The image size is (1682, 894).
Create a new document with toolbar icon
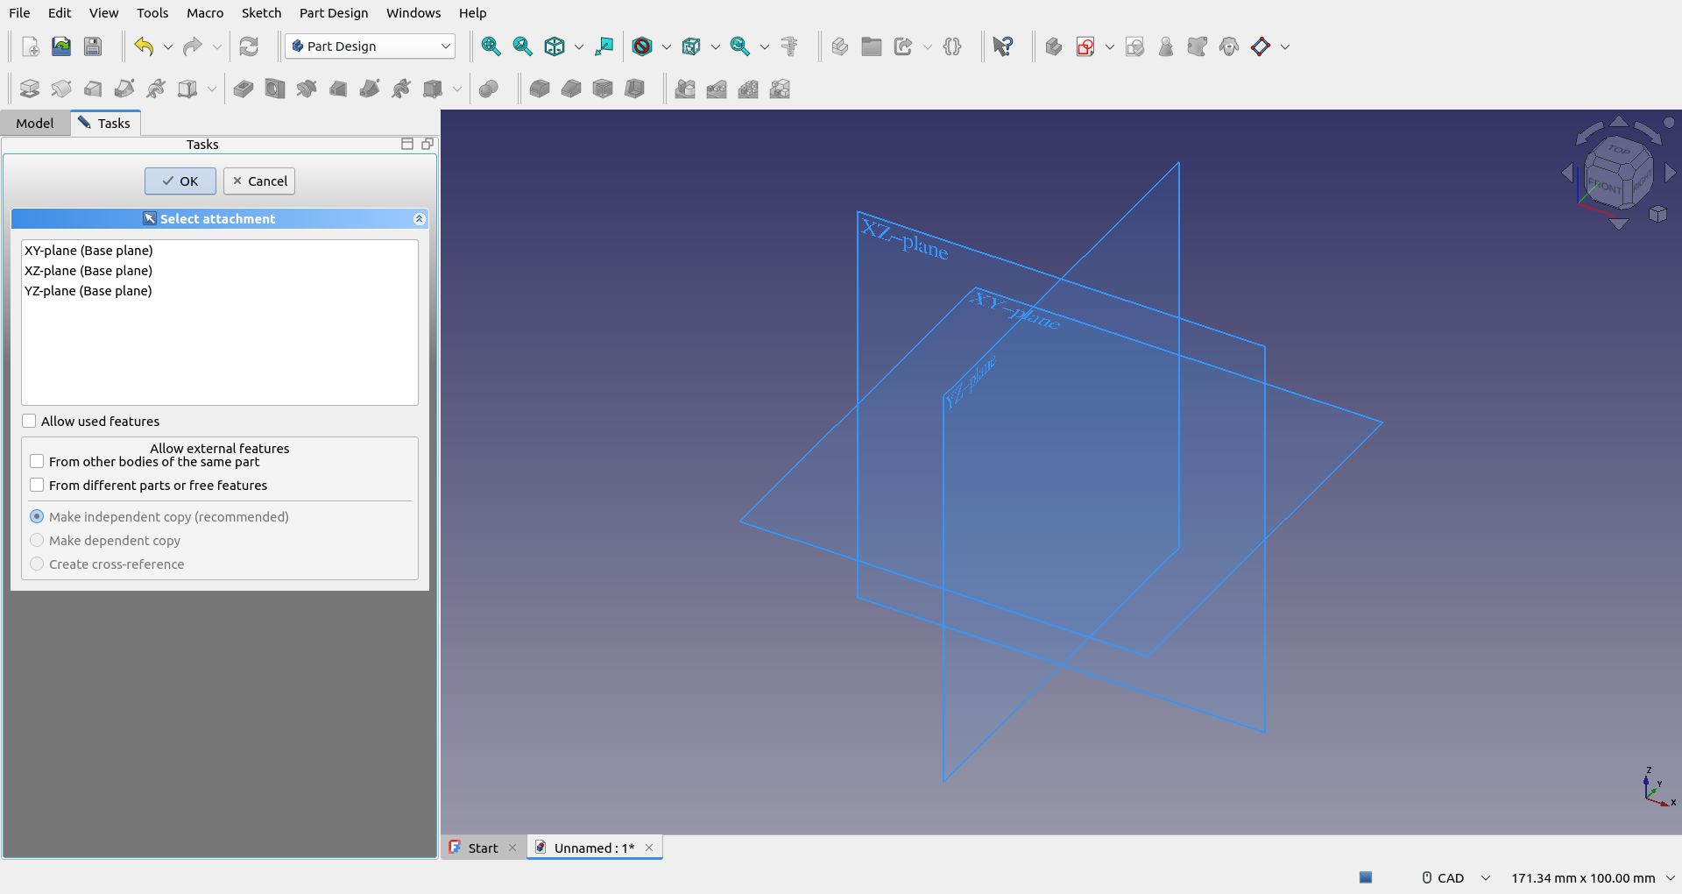pyautogui.click(x=30, y=46)
